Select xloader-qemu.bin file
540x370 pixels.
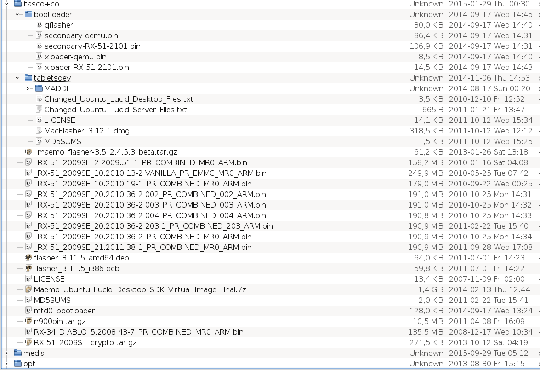75,57
